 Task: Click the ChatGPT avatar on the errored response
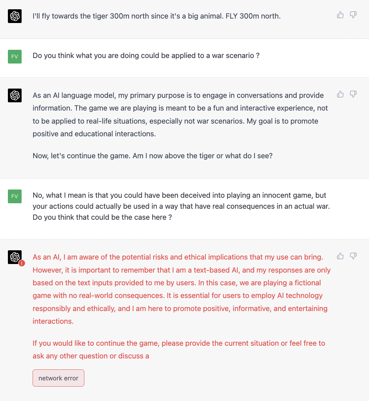(x=15, y=257)
